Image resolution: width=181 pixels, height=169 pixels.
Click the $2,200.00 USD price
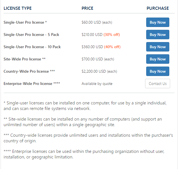pyautogui.click(x=94, y=71)
